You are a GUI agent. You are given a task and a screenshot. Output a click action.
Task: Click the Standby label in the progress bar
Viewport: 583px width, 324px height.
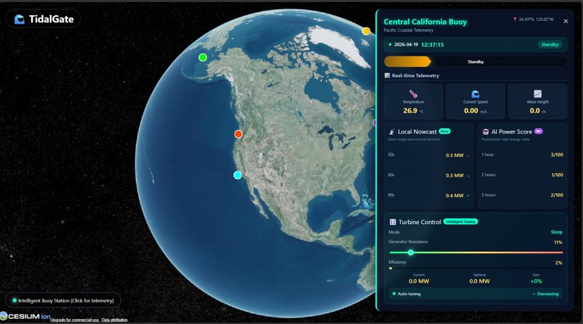[x=475, y=61]
